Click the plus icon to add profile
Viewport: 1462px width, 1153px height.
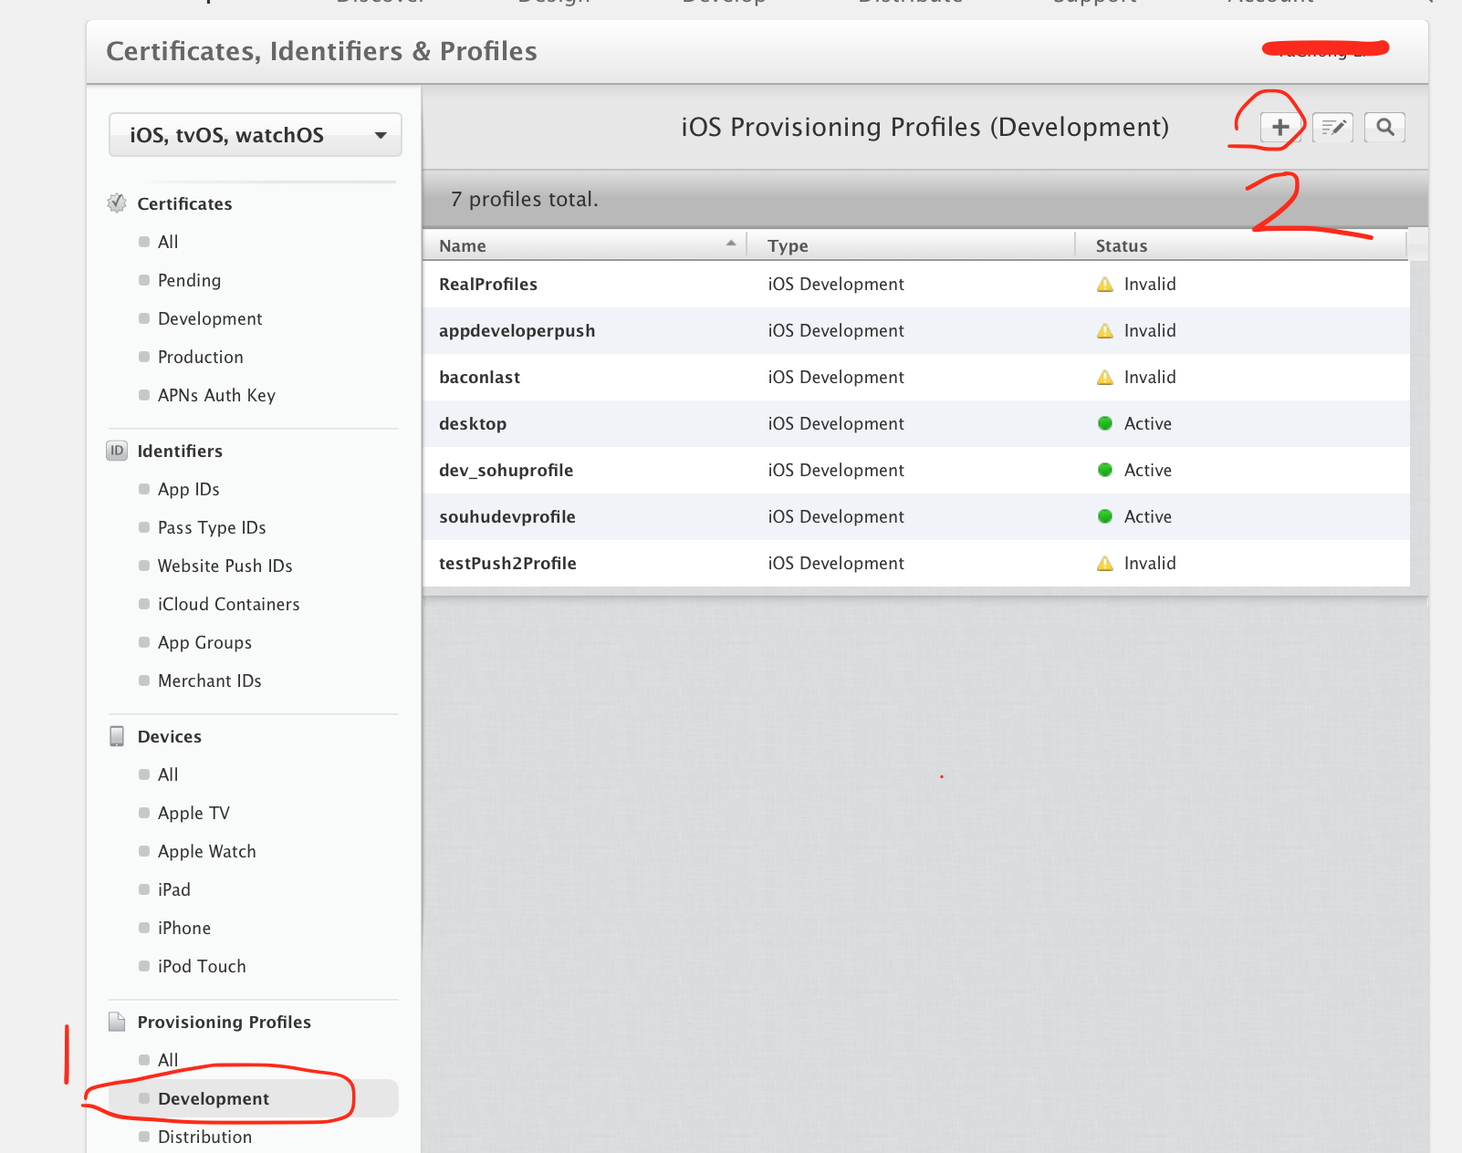tap(1280, 128)
